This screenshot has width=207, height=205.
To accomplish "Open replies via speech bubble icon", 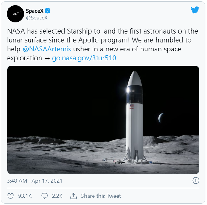I will pos(45,196).
